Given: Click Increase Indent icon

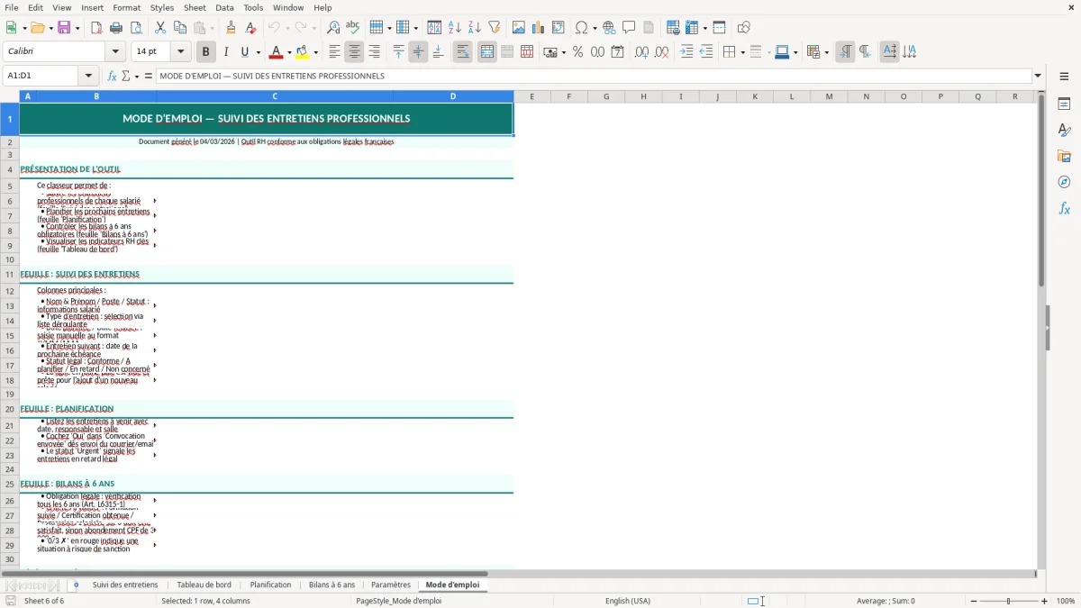Looking at the screenshot, I should click(x=686, y=52).
